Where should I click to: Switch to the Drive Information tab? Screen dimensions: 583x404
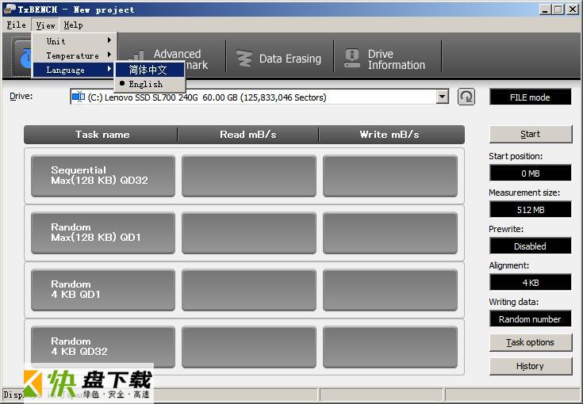(388, 59)
